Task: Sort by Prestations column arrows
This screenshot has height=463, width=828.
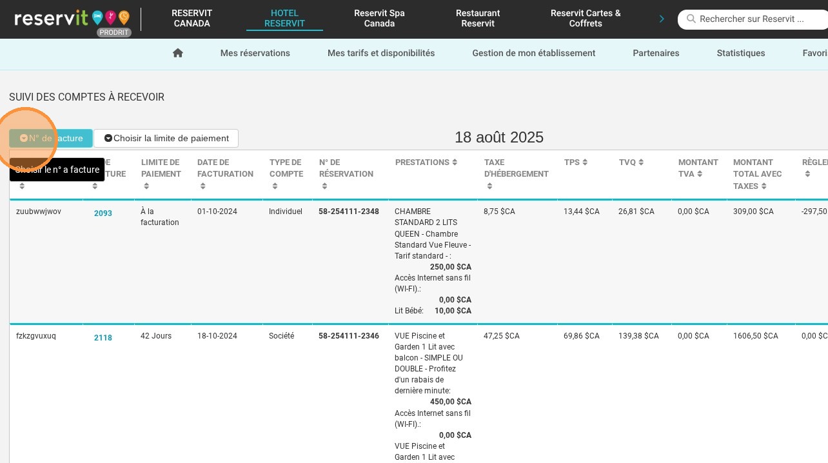Action: click(x=455, y=163)
